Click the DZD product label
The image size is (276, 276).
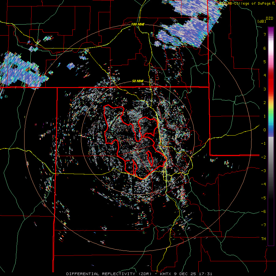270,18
